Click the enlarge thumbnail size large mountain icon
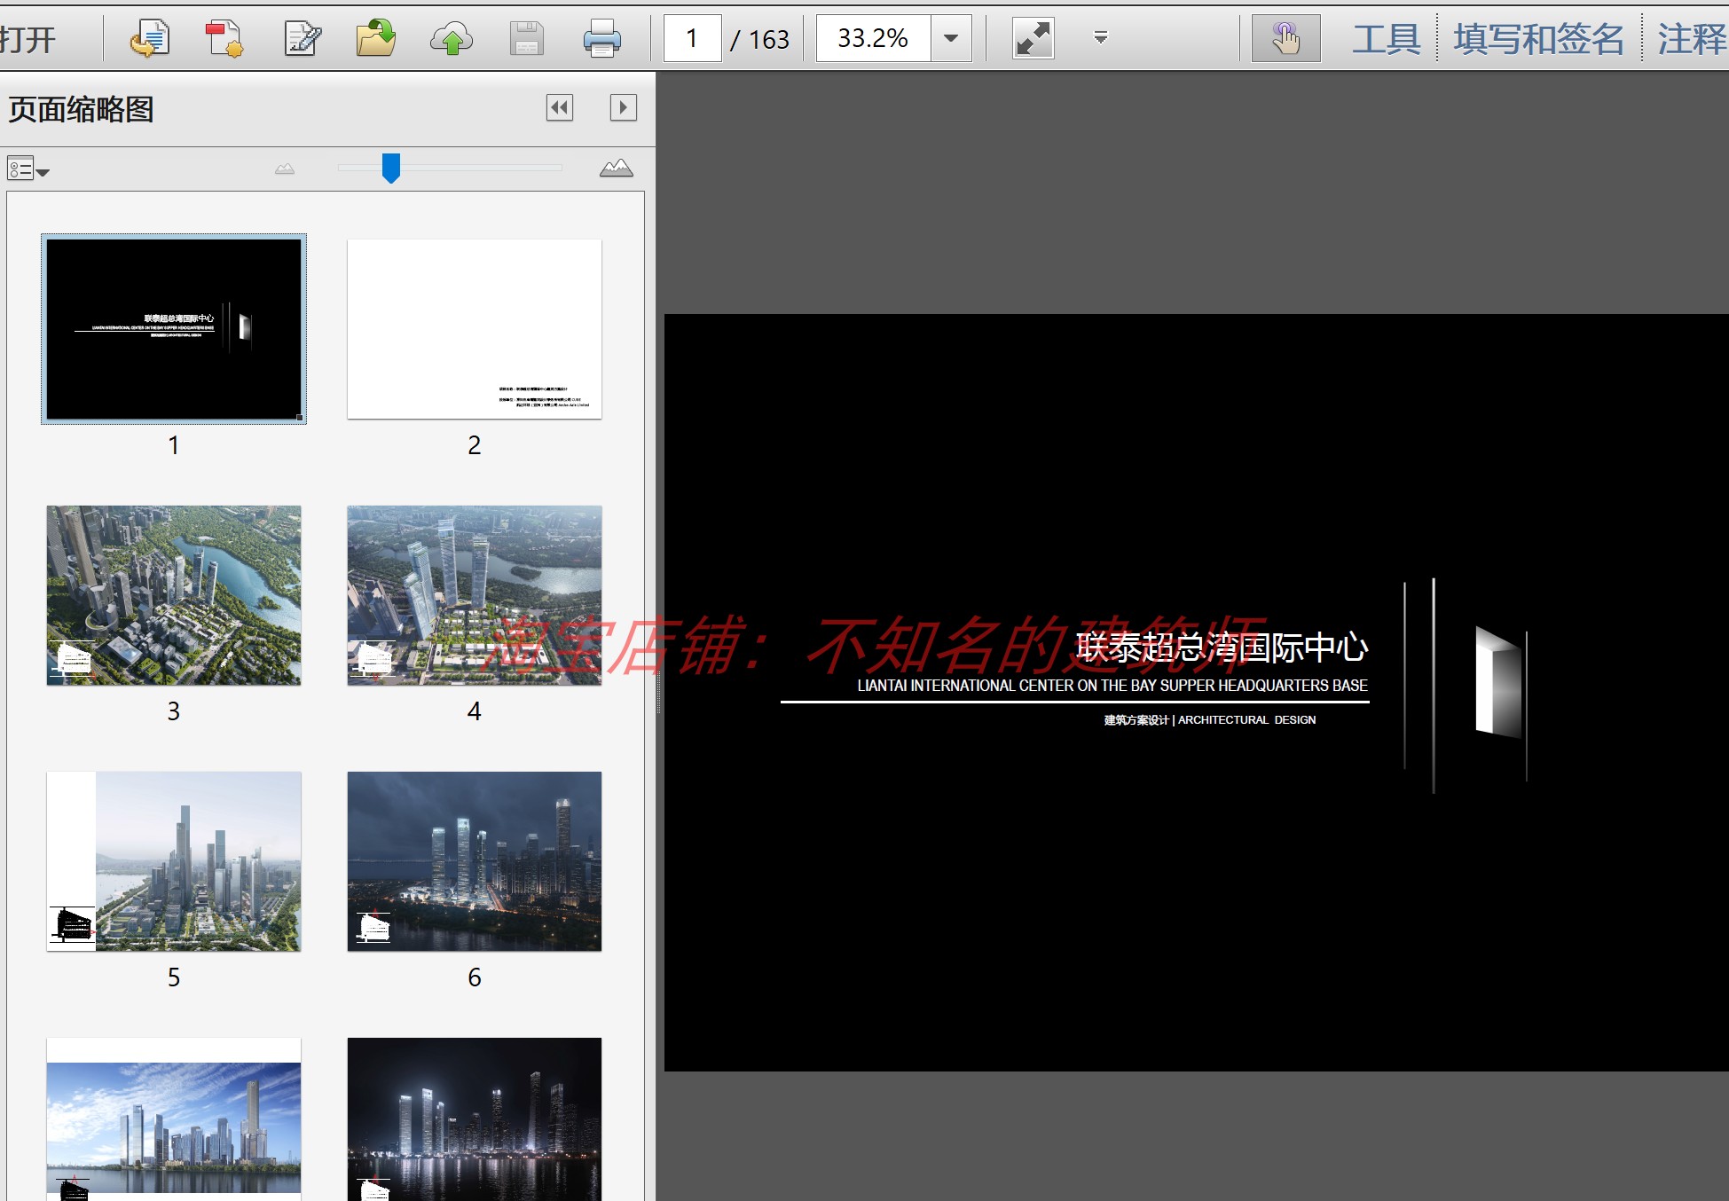This screenshot has width=1729, height=1201. coord(617,168)
